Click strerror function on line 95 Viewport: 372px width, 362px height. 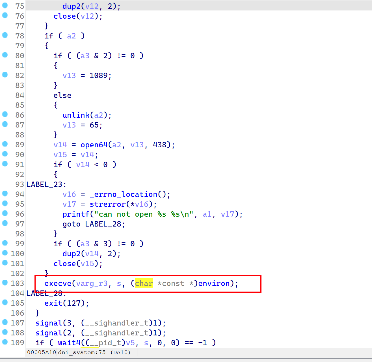coord(108,204)
